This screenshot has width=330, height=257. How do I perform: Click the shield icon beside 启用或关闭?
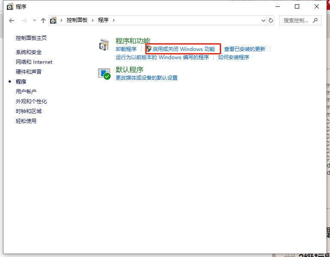[x=149, y=49]
